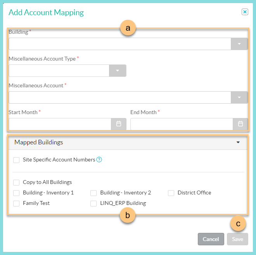Open the Start Month calendar picker
The width and height of the screenshot is (256, 255).
(119, 124)
